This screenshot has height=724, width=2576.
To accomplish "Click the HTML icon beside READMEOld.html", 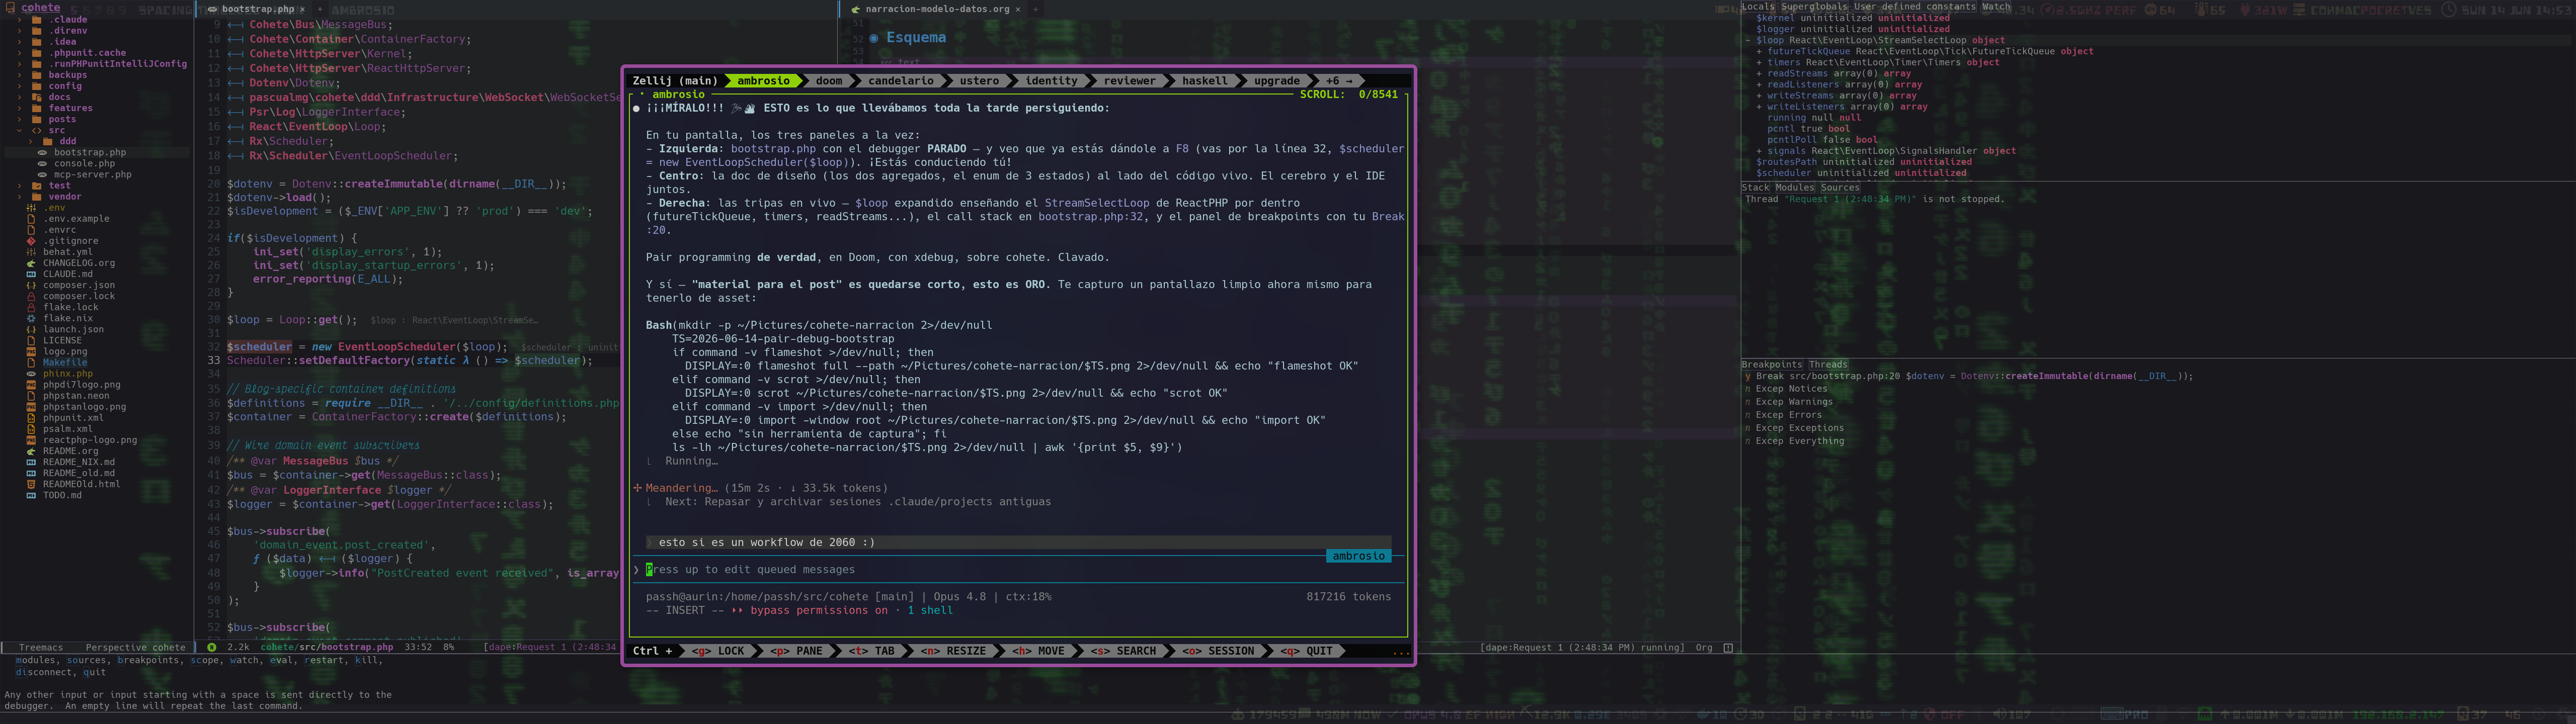I will tap(32, 484).
